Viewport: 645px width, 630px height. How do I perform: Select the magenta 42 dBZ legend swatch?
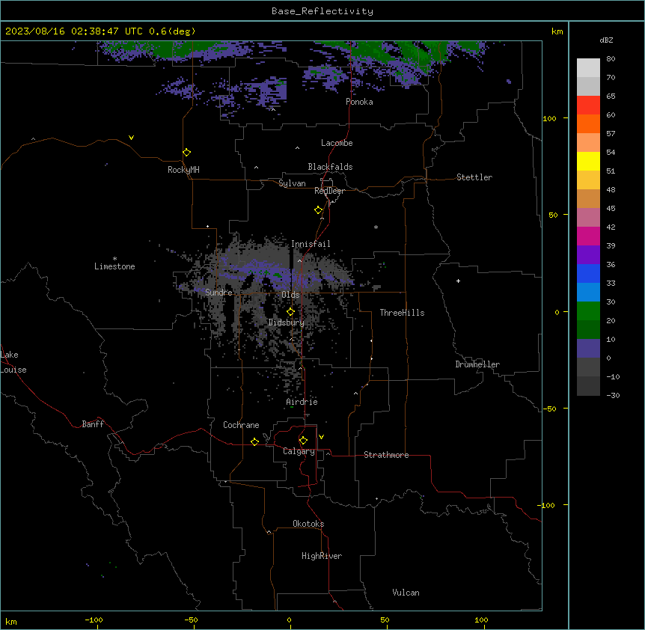click(588, 236)
